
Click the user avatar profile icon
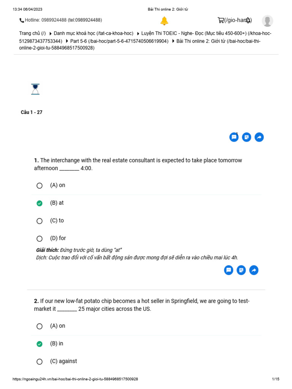(267, 21)
